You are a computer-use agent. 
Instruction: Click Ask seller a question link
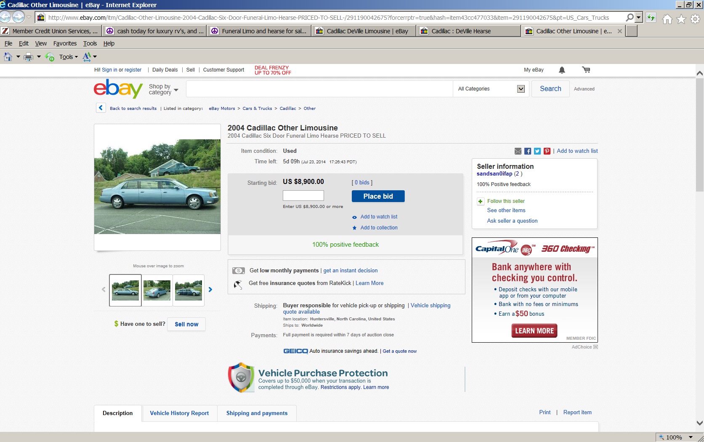click(x=512, y=221)
